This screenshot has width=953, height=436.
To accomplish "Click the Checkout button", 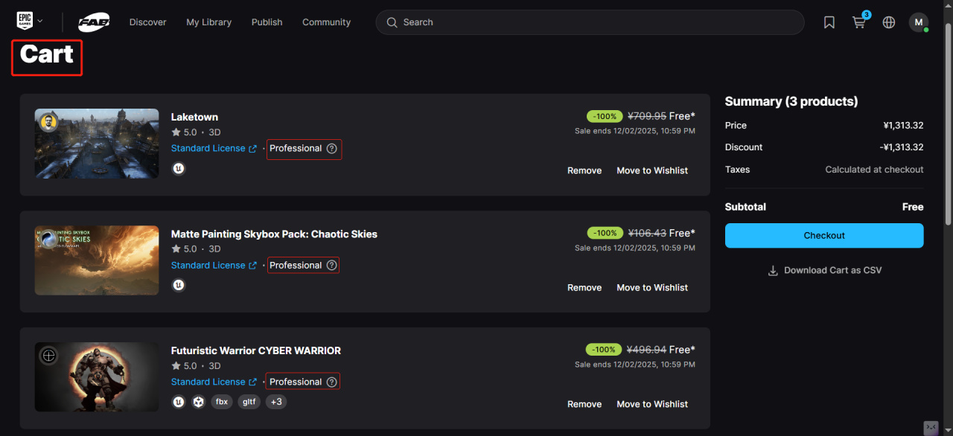I will [824, 235].
